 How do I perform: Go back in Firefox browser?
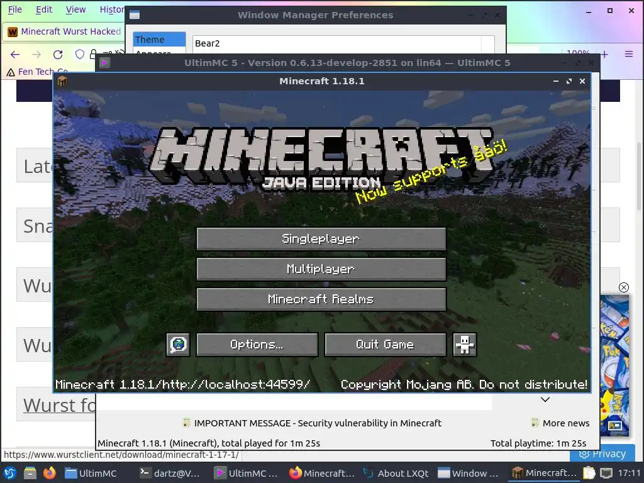coord(15,55)
